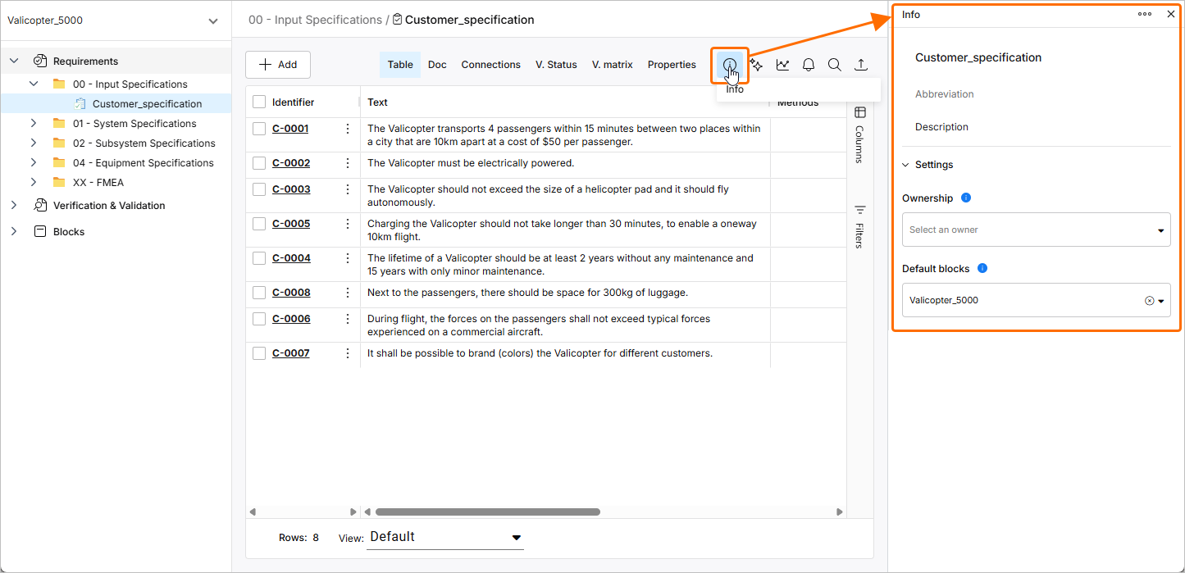Open requirement link C-0001
The width and height of the screenshot is (1185, 573).
(x=290, y=129)
